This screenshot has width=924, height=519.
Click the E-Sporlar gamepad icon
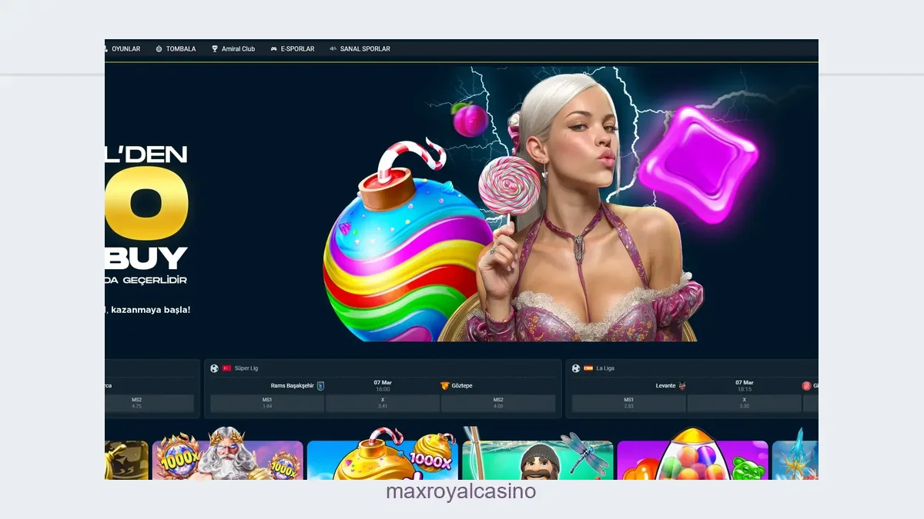274,48
